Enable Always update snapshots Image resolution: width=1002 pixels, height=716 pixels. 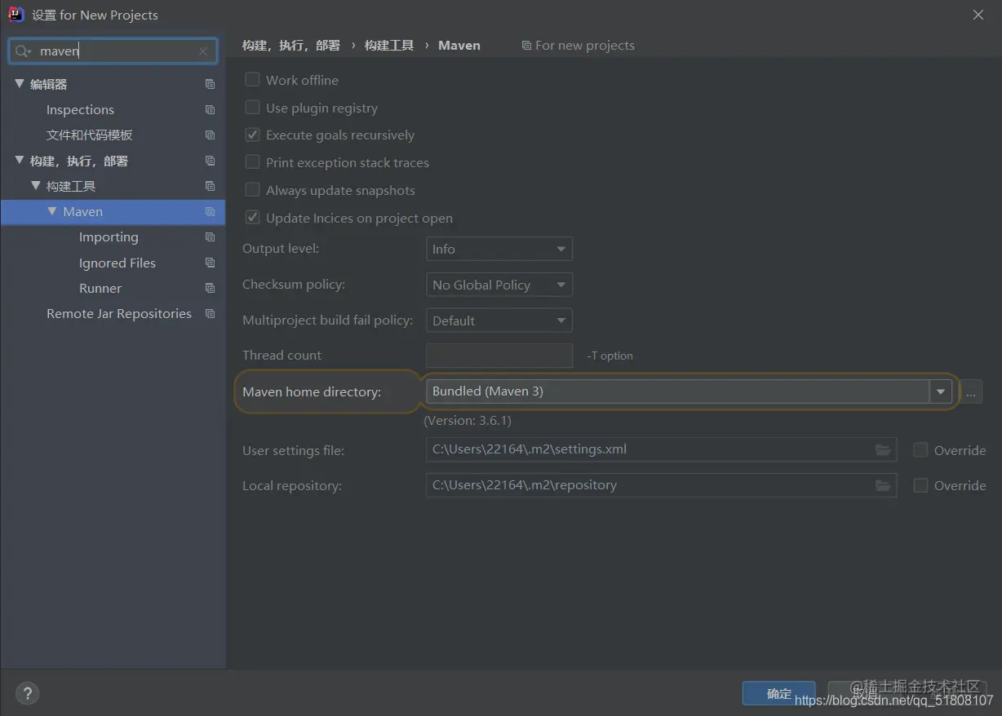click(252, 190)
